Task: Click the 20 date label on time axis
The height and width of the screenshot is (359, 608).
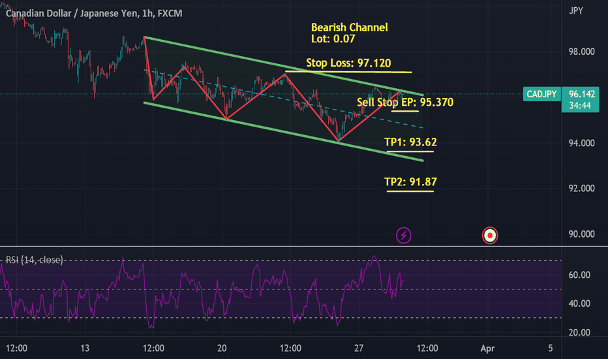Action: [222, 348]
